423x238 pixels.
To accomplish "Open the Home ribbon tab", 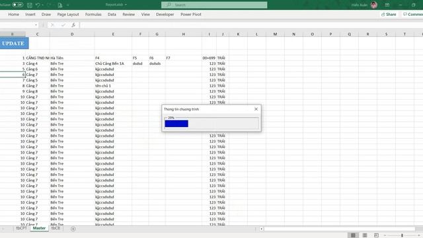I will coord(13,15).
